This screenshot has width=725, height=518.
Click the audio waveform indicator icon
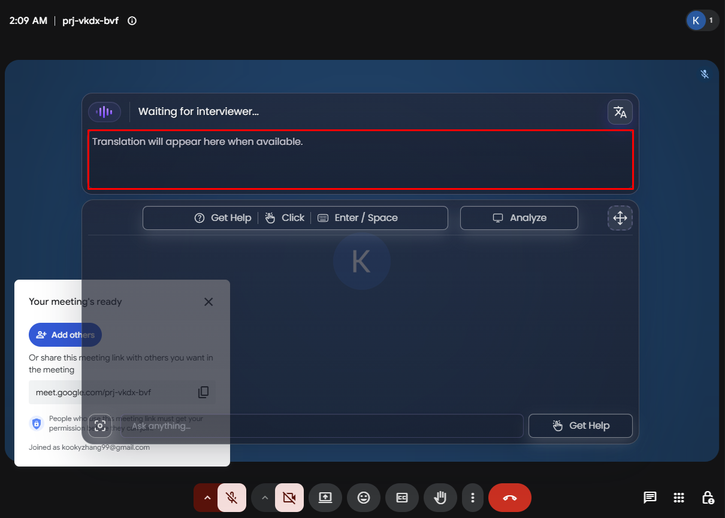(104, 111)
